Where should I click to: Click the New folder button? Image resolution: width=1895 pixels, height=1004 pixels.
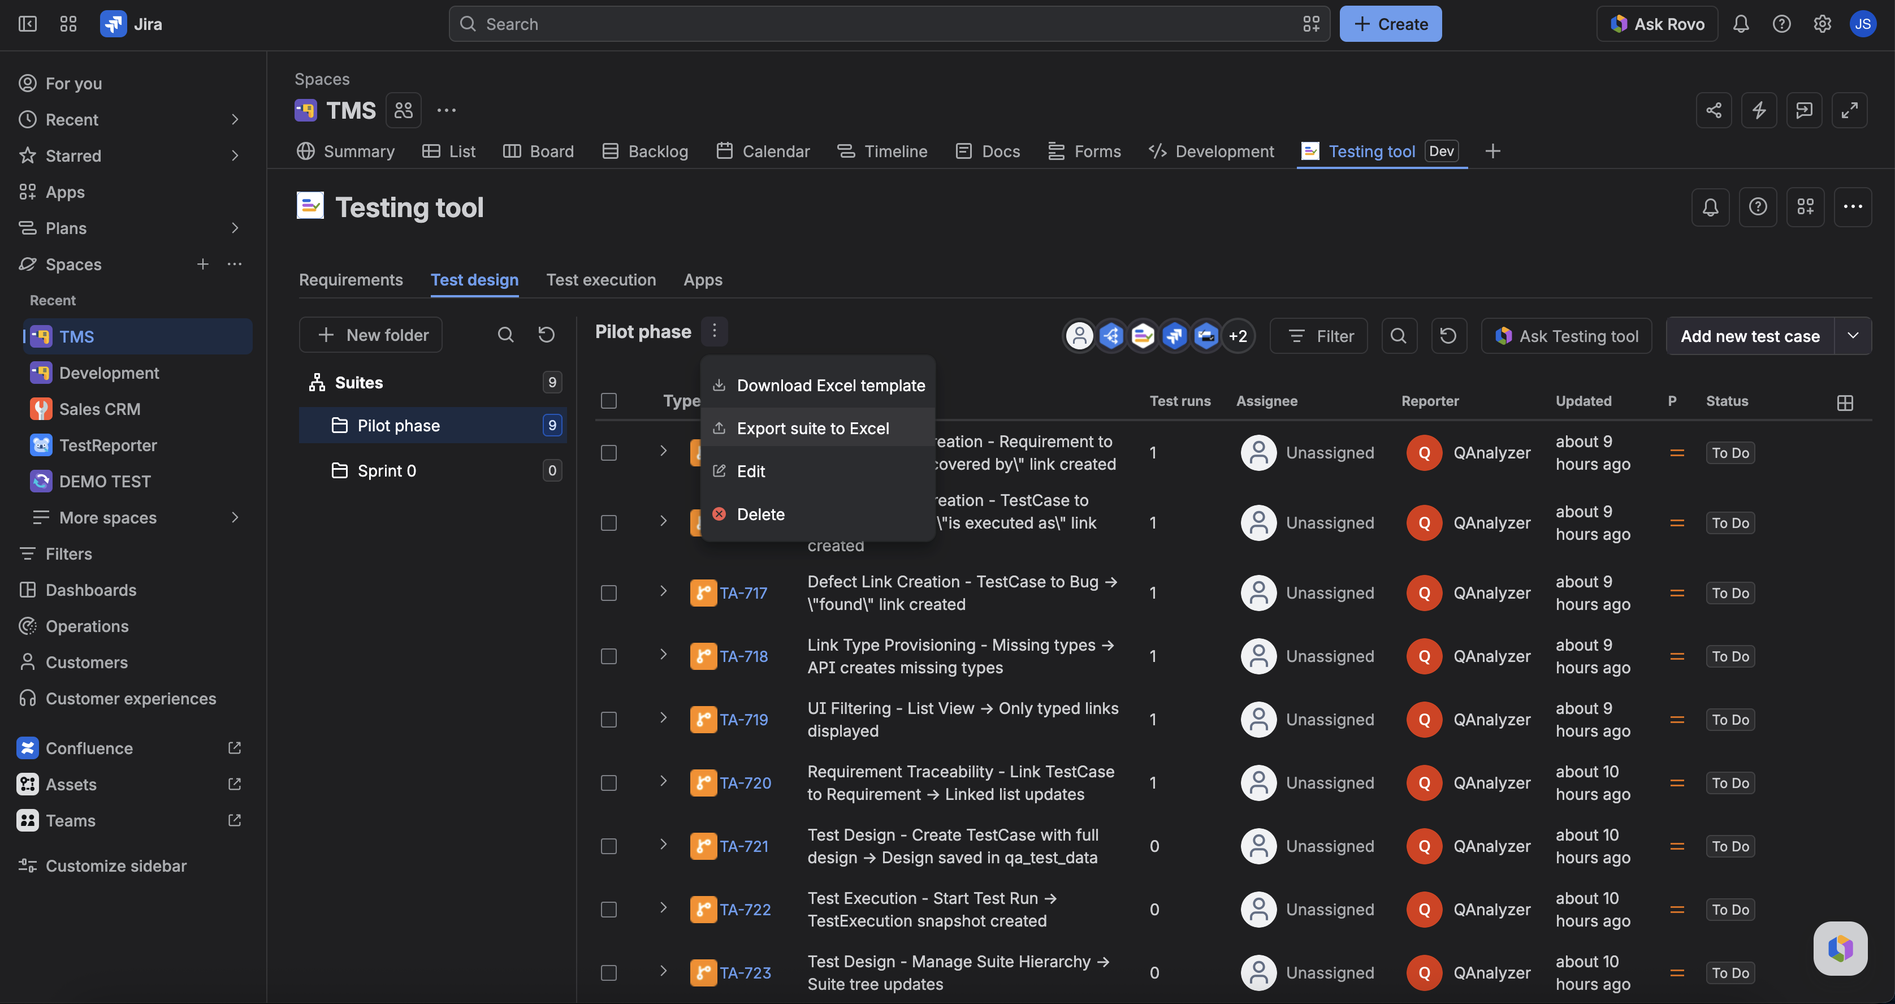[371, 335]
